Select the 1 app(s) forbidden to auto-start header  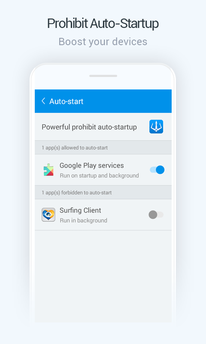pyautogui.click(x=103, y=192)
